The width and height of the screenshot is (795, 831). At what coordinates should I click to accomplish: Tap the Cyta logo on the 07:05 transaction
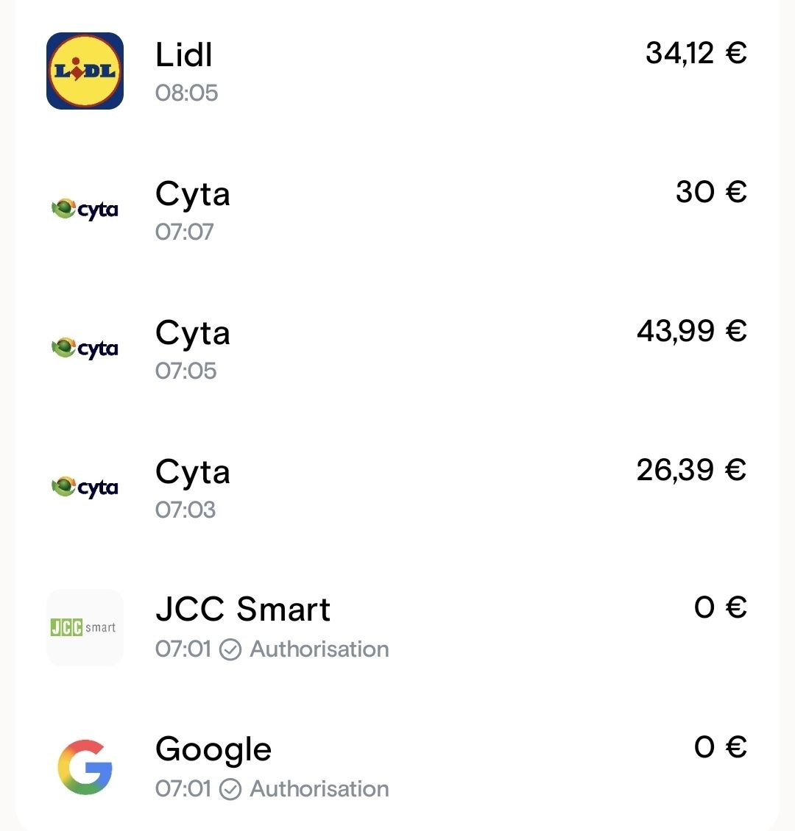click(85, 349)
